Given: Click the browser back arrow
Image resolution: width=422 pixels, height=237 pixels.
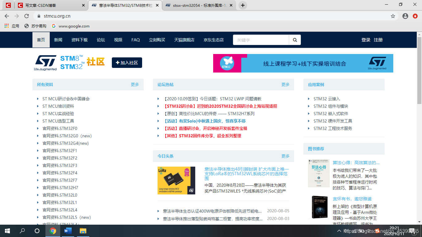Looking at the screenshot, I should 7,16.
